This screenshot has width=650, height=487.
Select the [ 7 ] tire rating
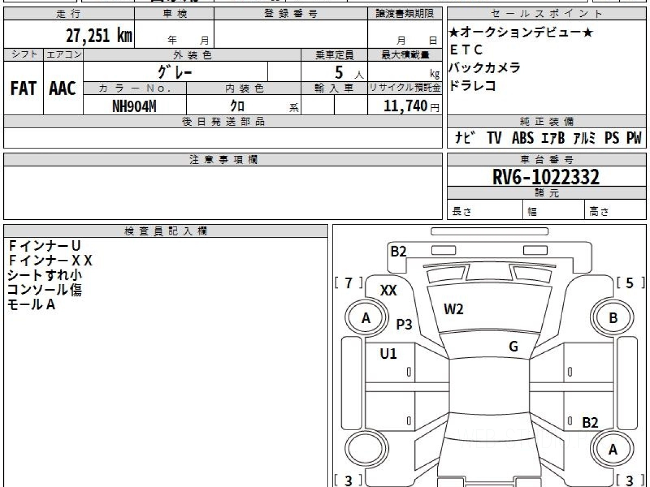pos(349,282)
